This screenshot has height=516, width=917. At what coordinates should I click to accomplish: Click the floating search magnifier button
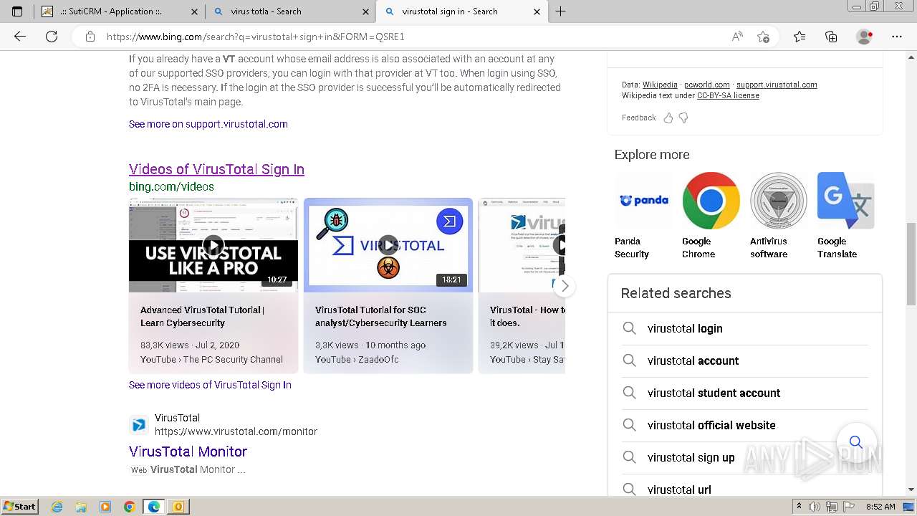coord(855,442)
